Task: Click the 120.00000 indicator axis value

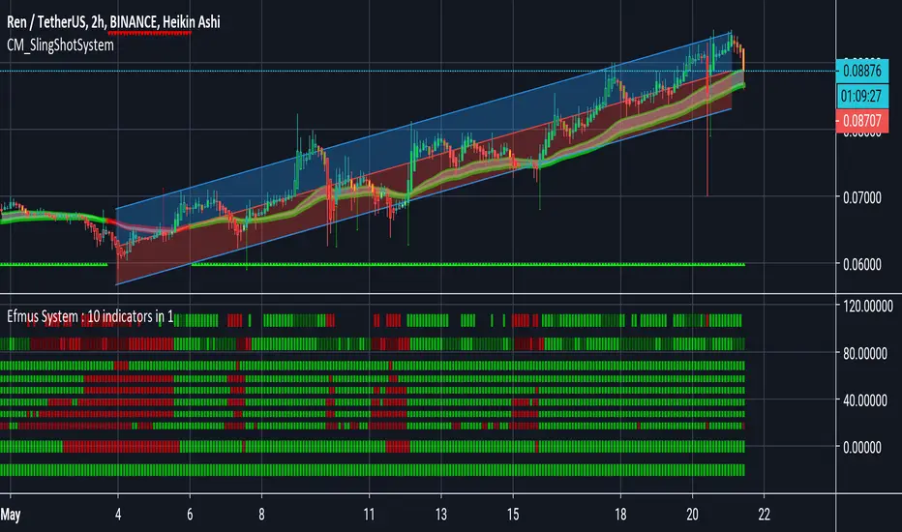Action: click(867, 306)
